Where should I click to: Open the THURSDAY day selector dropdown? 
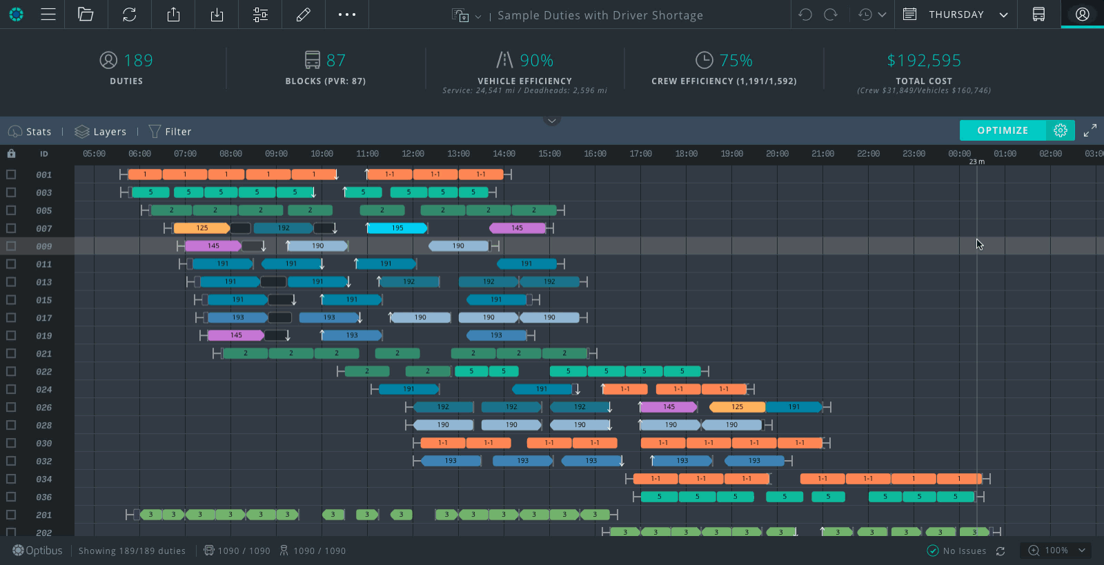pos(956,14)
